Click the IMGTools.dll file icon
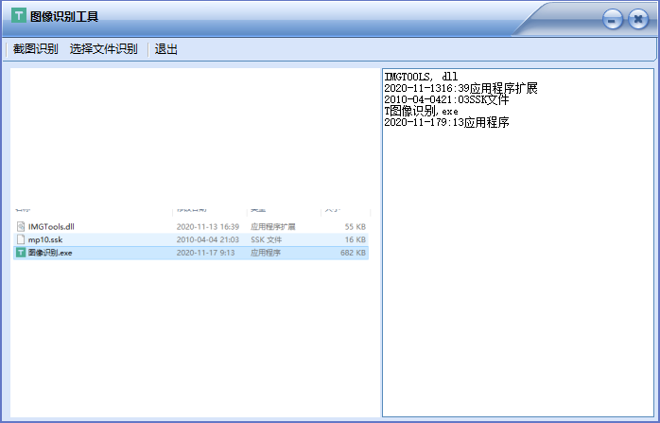Image resolution: width=660 pixels, height=423 pixels. point(20,227)
